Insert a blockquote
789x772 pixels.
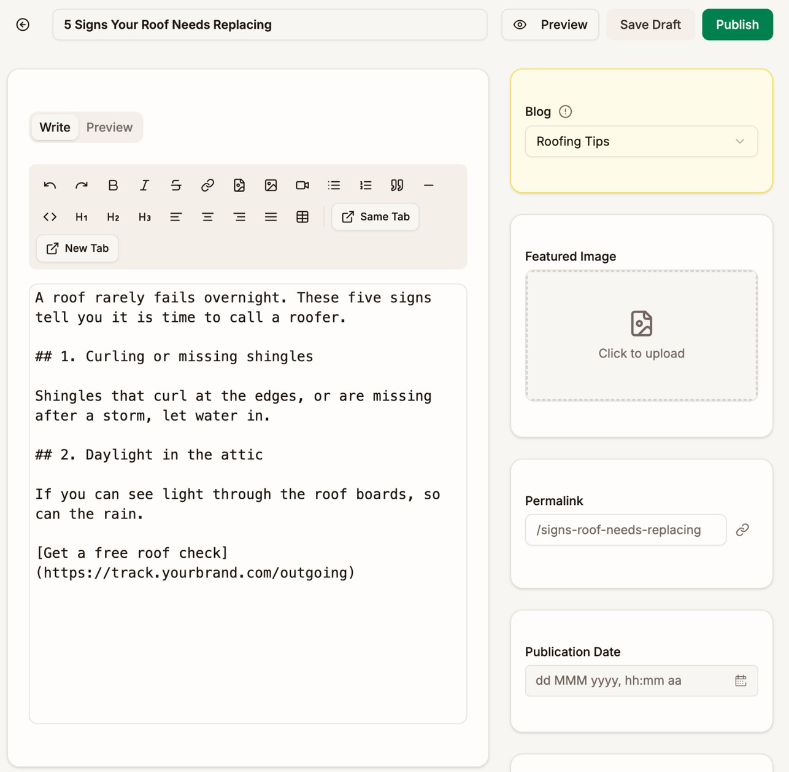(x=397, y=185)
